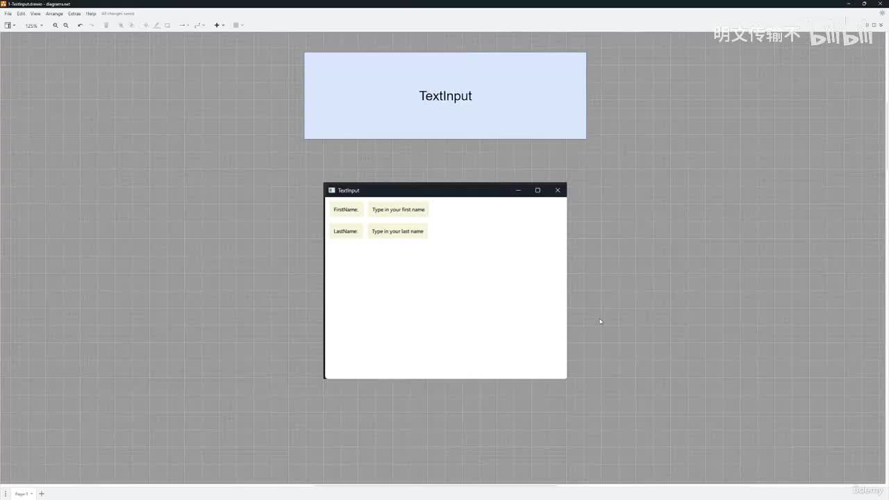Open the Arrange menu

(x=54, y=14)
